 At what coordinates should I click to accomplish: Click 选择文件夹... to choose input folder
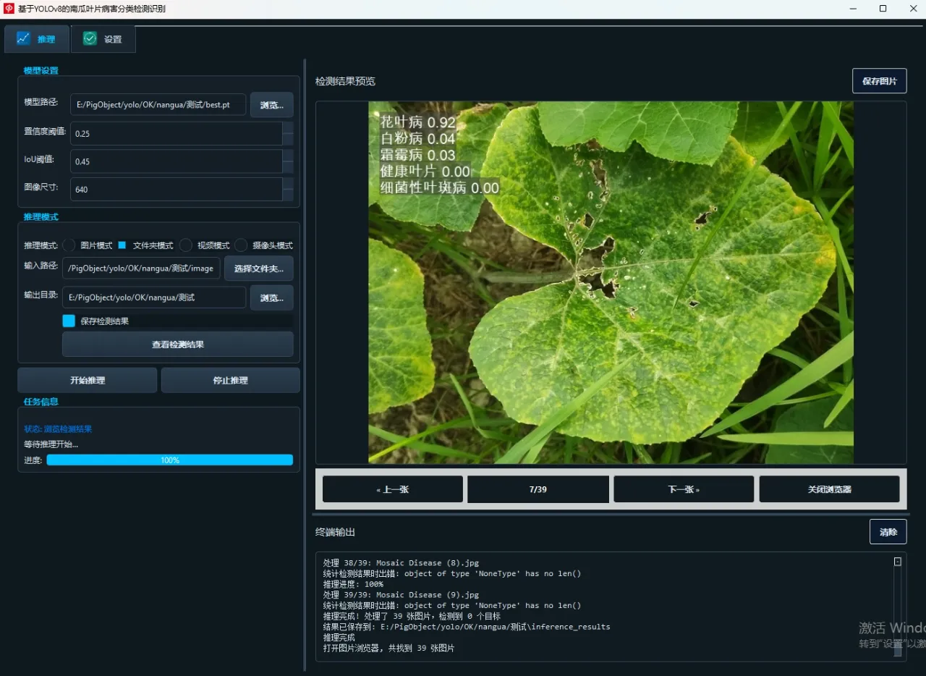pyautogui.click(x=258, y=269)
